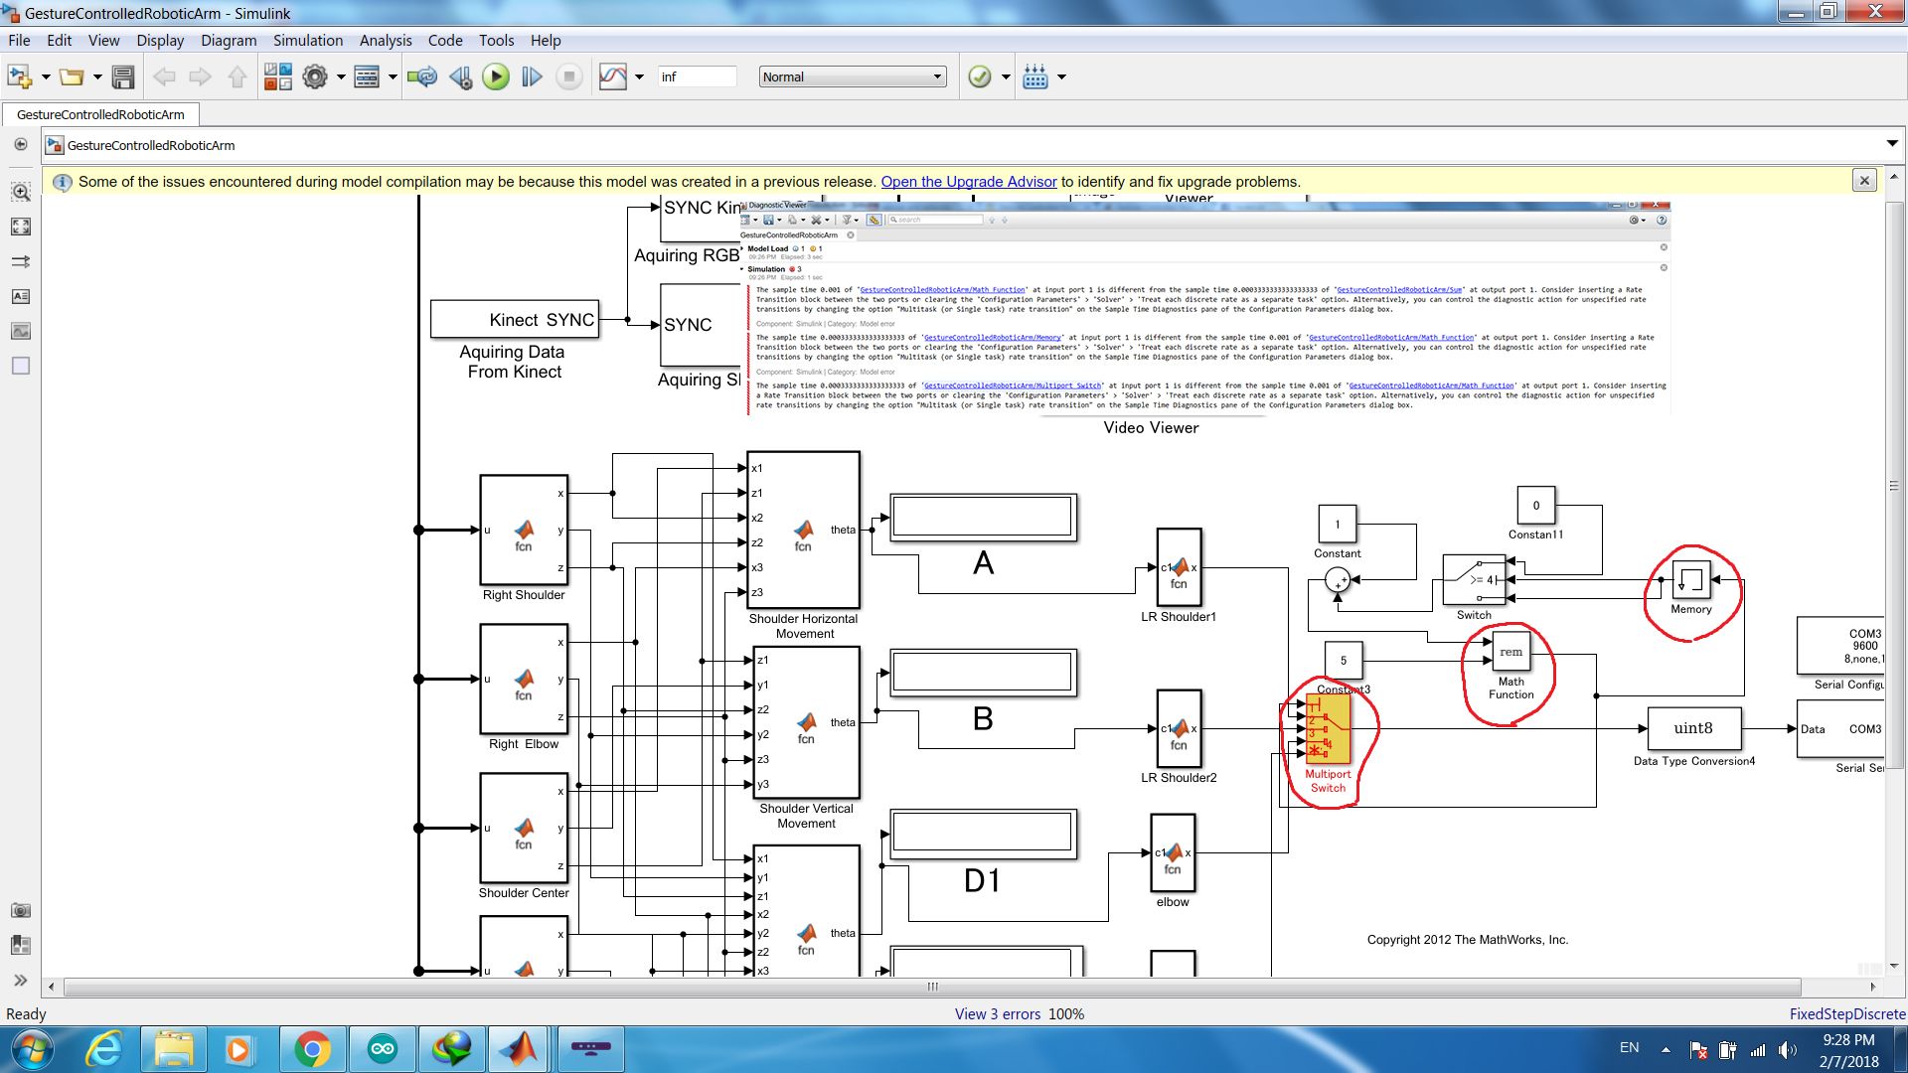The height and width of the screenshot is (1073, 1908).
Task: Open the Simulation menu
Action: coord(307,40)
